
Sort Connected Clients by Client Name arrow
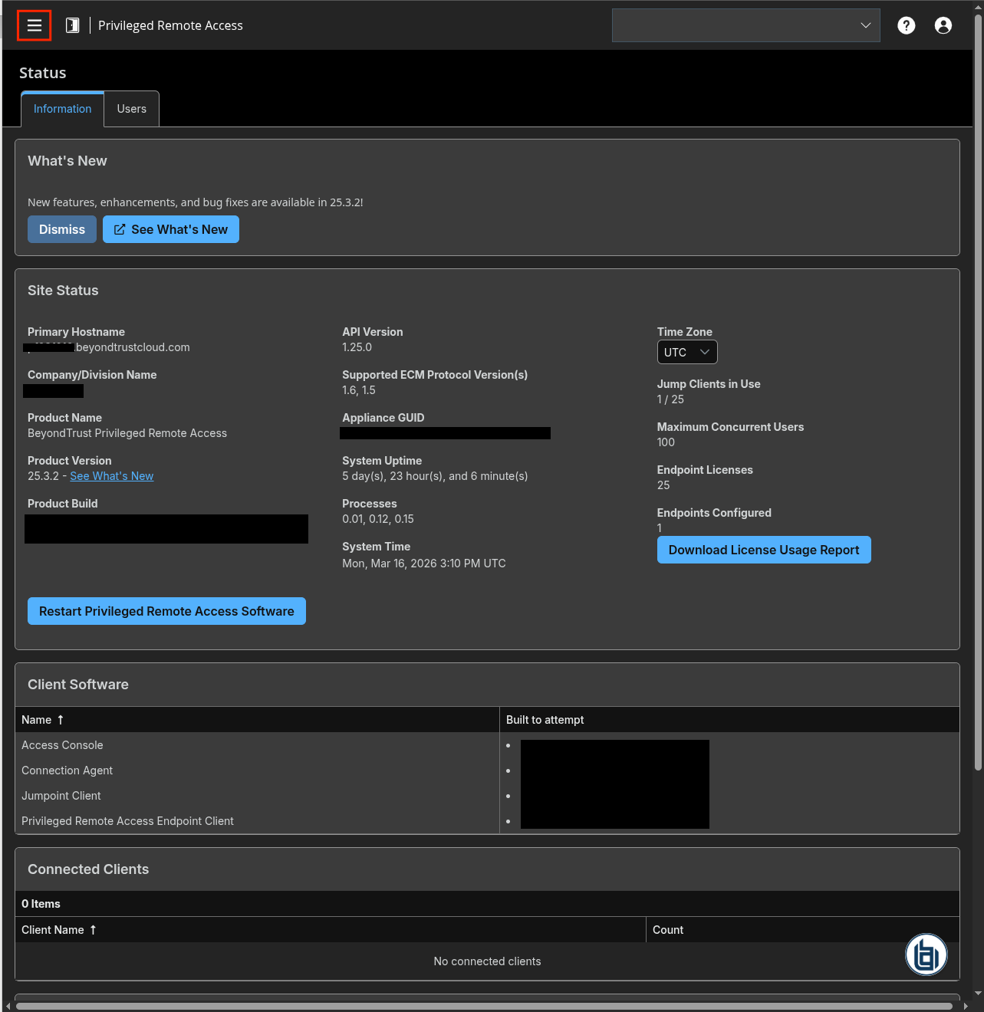point(94,930)
